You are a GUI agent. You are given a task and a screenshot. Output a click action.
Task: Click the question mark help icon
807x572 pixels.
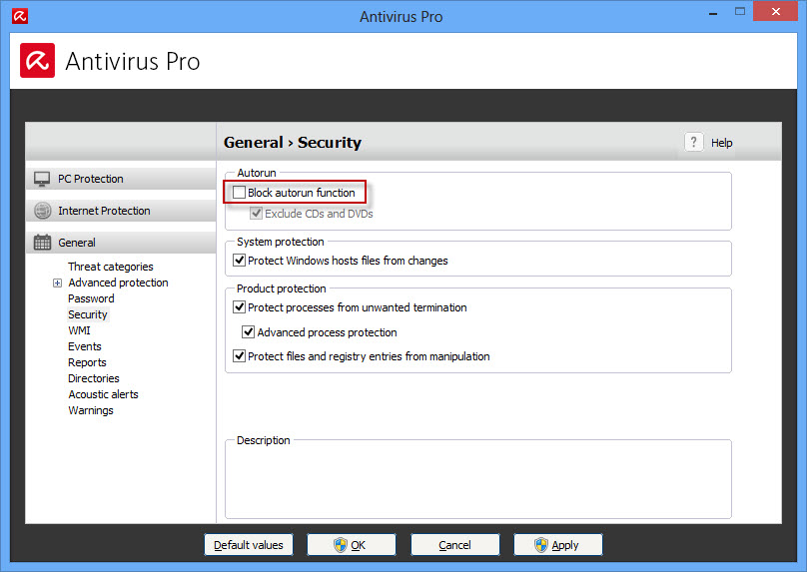(x=694, y=142)
